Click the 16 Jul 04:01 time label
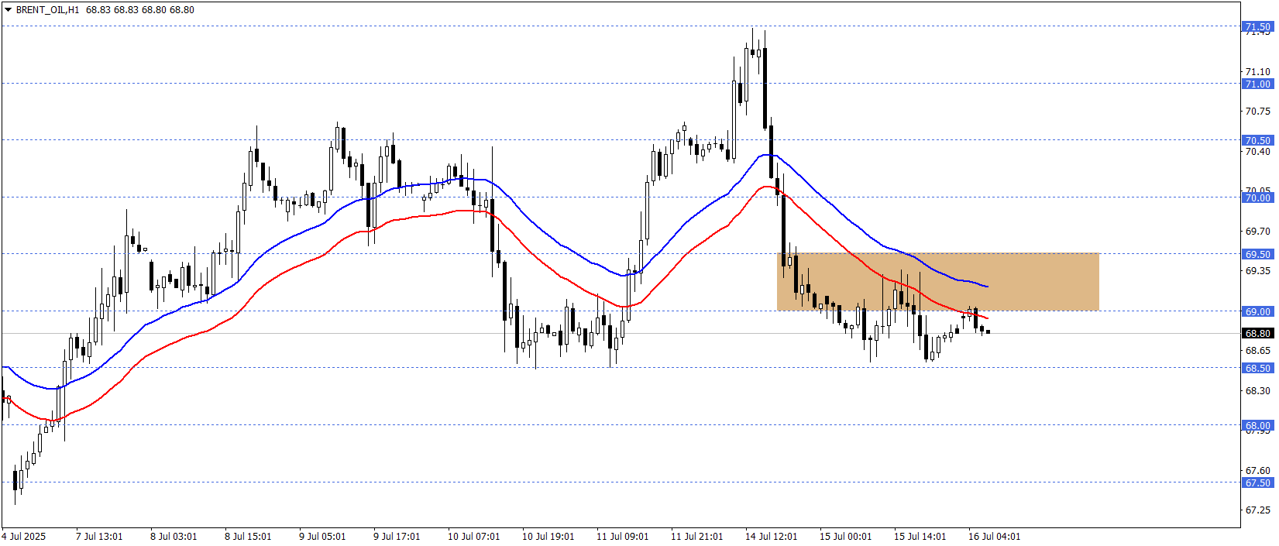Screen dimensions: 1279x546 coord(994,536)
